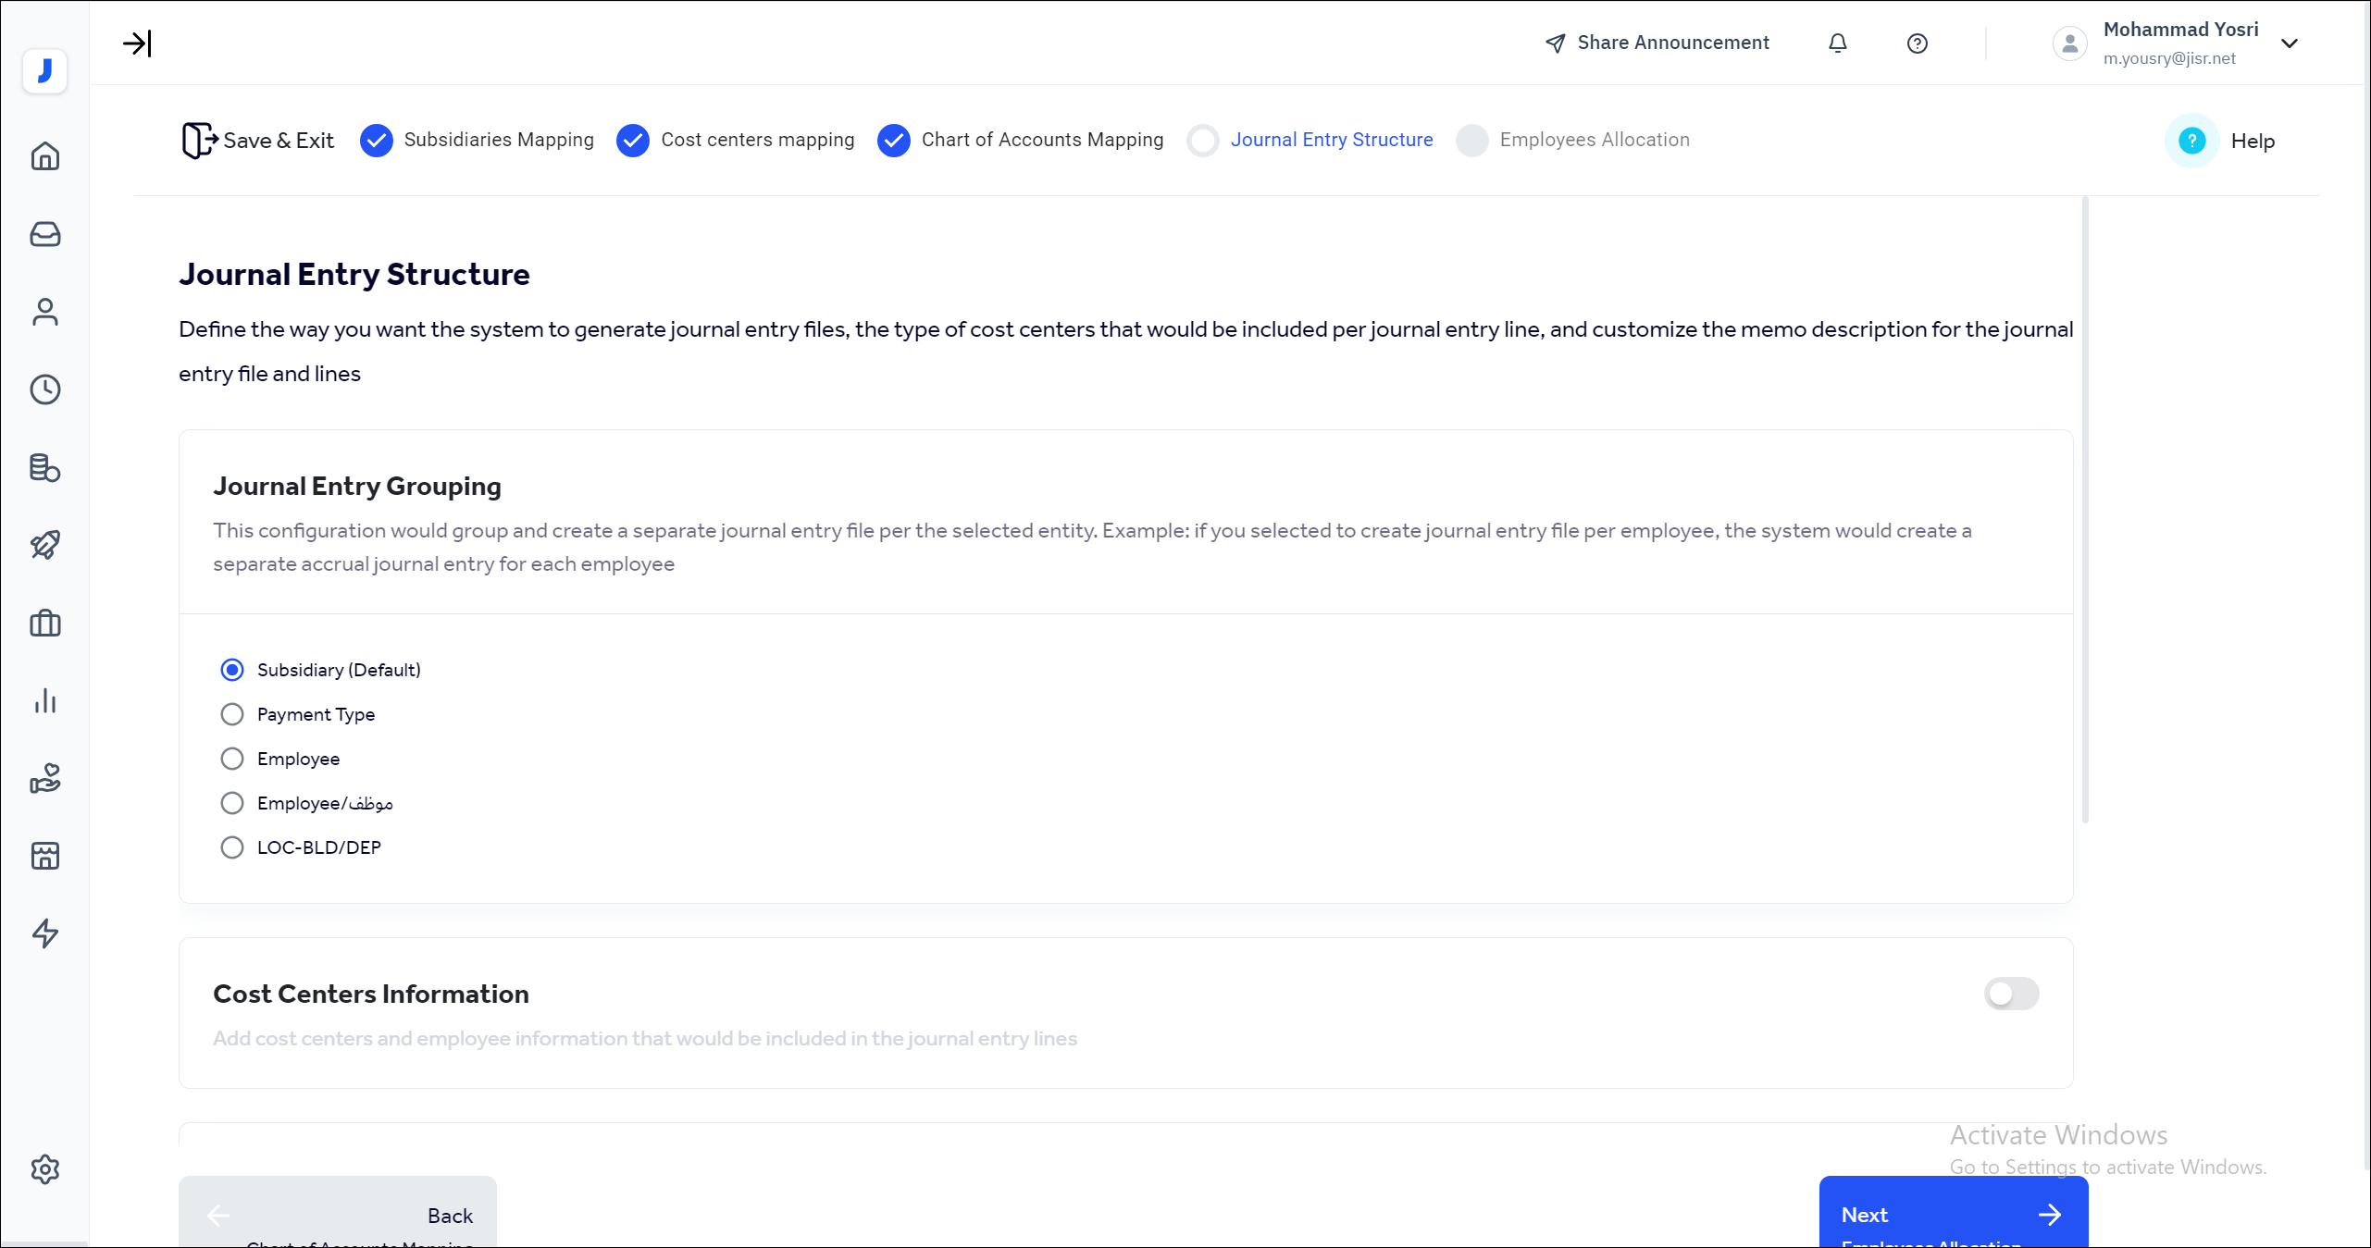
Task: Open the onboarding rocket icon
Action: point(44,545)
